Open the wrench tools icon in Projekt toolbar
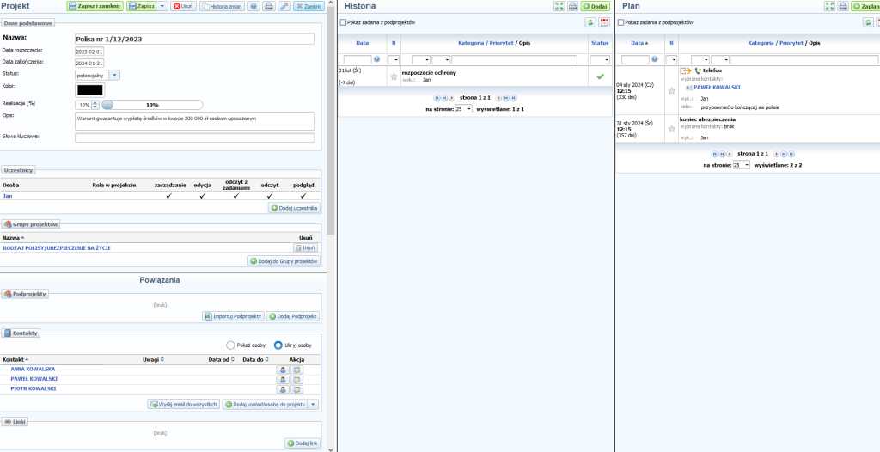Viewport: 880px width, 452px height. pyautogui.click(x=284, y=6)
